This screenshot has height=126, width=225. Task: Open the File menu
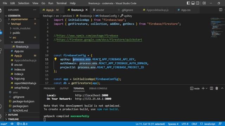pos(5,3)
